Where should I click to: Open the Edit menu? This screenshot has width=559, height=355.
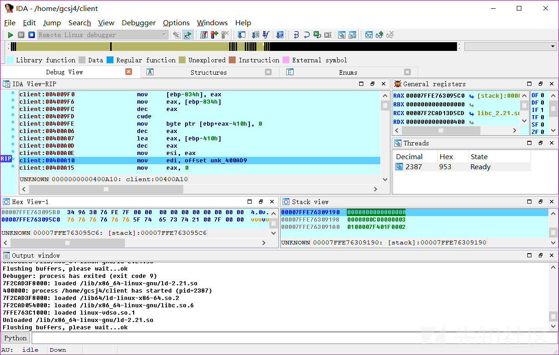tap(29, 22)
